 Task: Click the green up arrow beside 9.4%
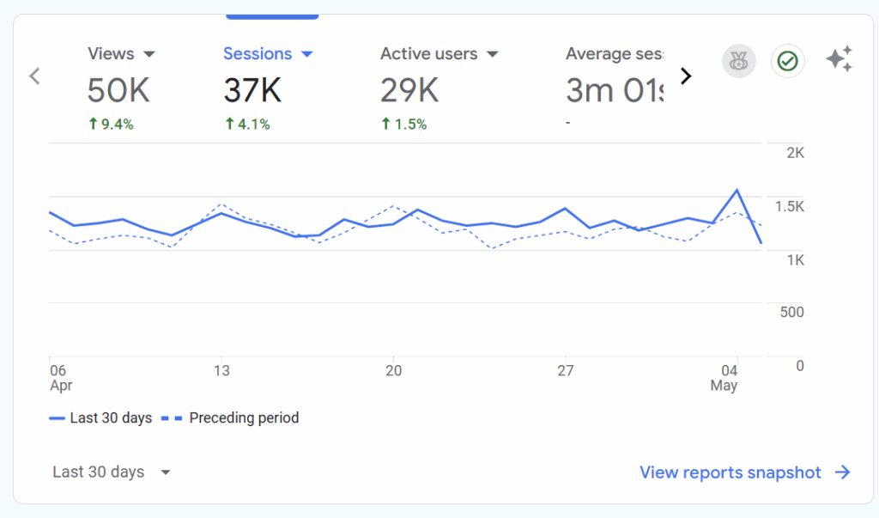click(x=93, y=125)
